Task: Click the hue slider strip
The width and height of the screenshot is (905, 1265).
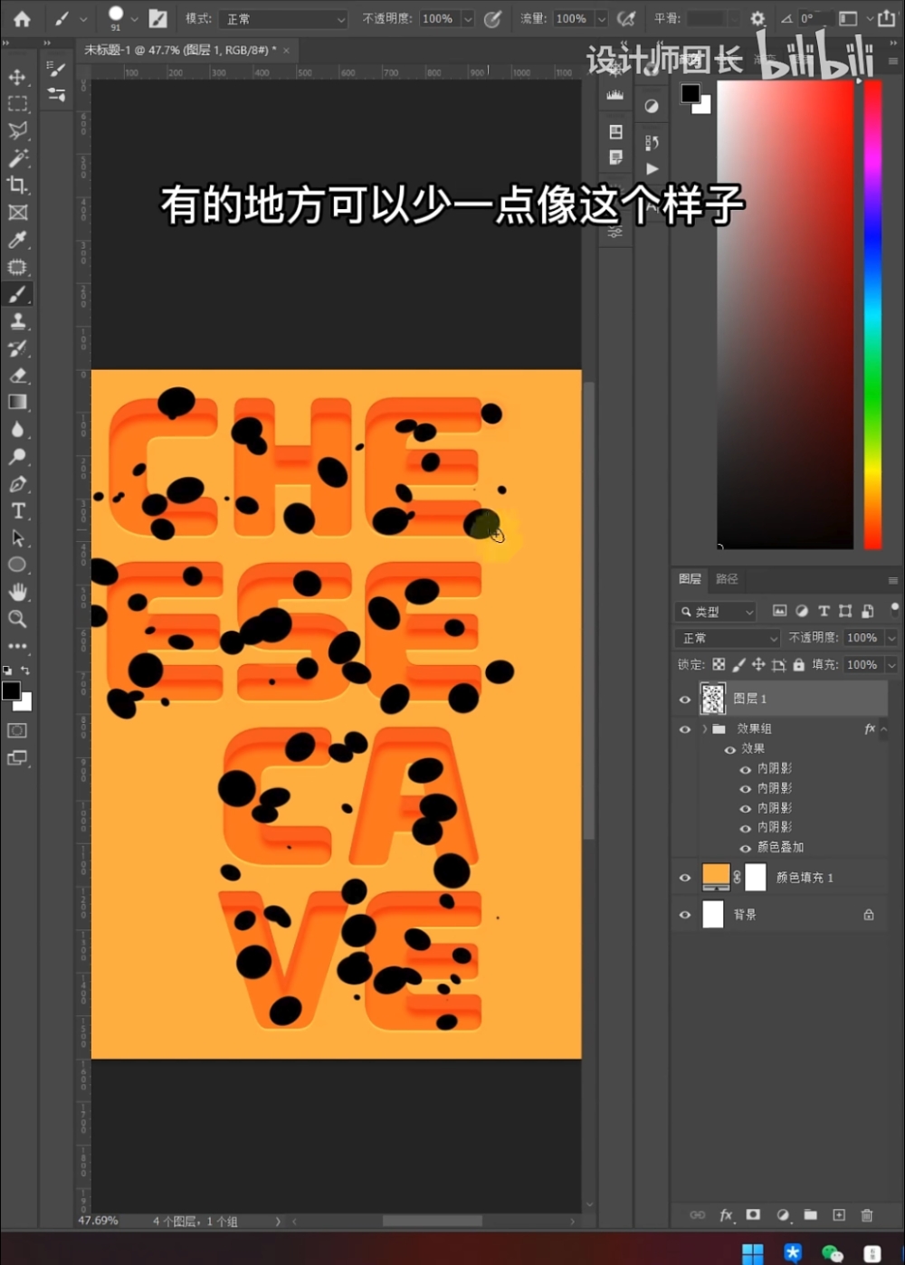Action: (872, 314)
